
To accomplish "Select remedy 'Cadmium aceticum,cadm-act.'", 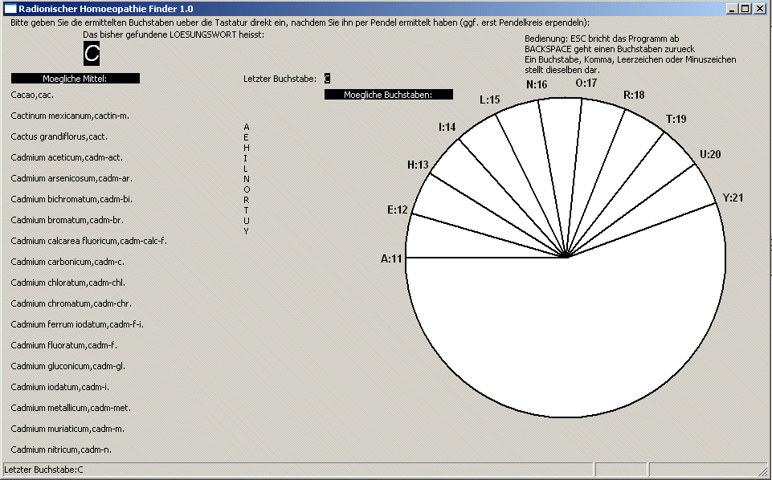I will pos(67,157).
